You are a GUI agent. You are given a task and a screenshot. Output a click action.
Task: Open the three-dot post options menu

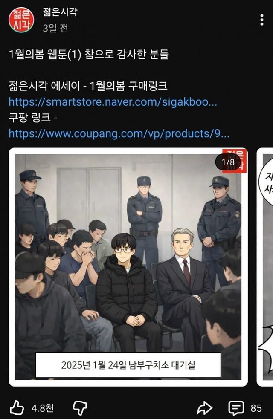[262, 20]
